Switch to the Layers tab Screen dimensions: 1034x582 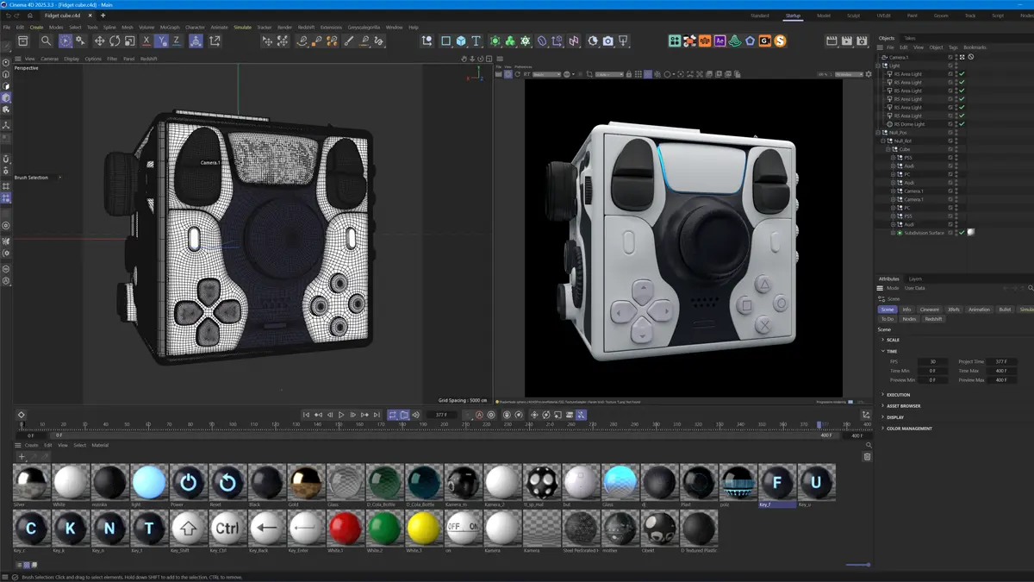(x=915, y=279)
